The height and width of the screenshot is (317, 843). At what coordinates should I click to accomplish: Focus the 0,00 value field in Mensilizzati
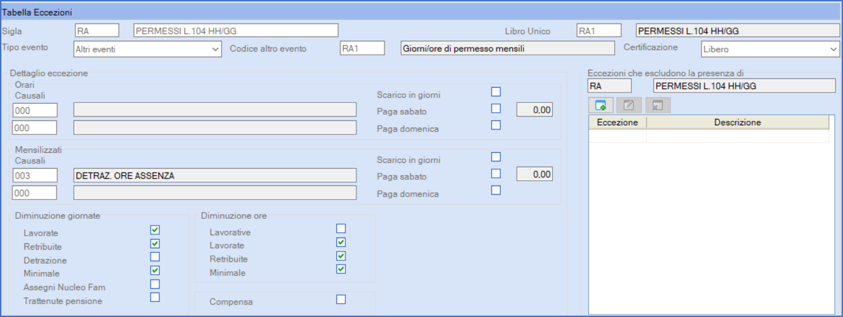[535, 174]
